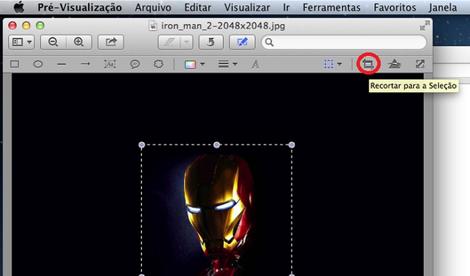This screenshot has width=470, height=276.
Task: Select the Text box tool
Action: (110, 64)
